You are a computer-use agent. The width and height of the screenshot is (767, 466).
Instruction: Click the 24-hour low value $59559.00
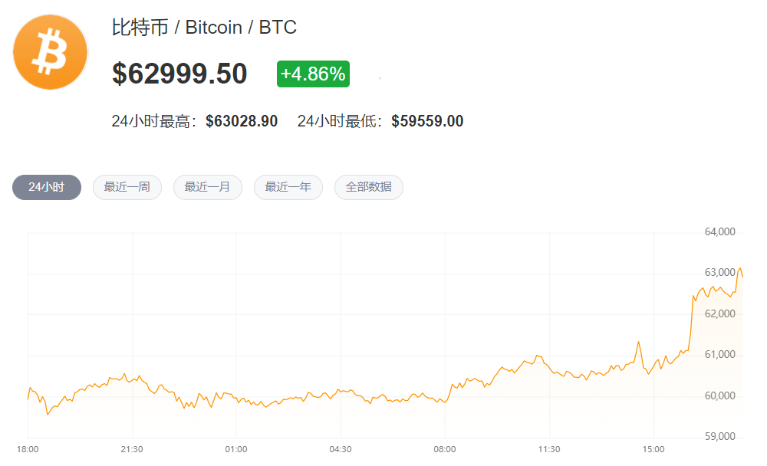pos(427,121)
